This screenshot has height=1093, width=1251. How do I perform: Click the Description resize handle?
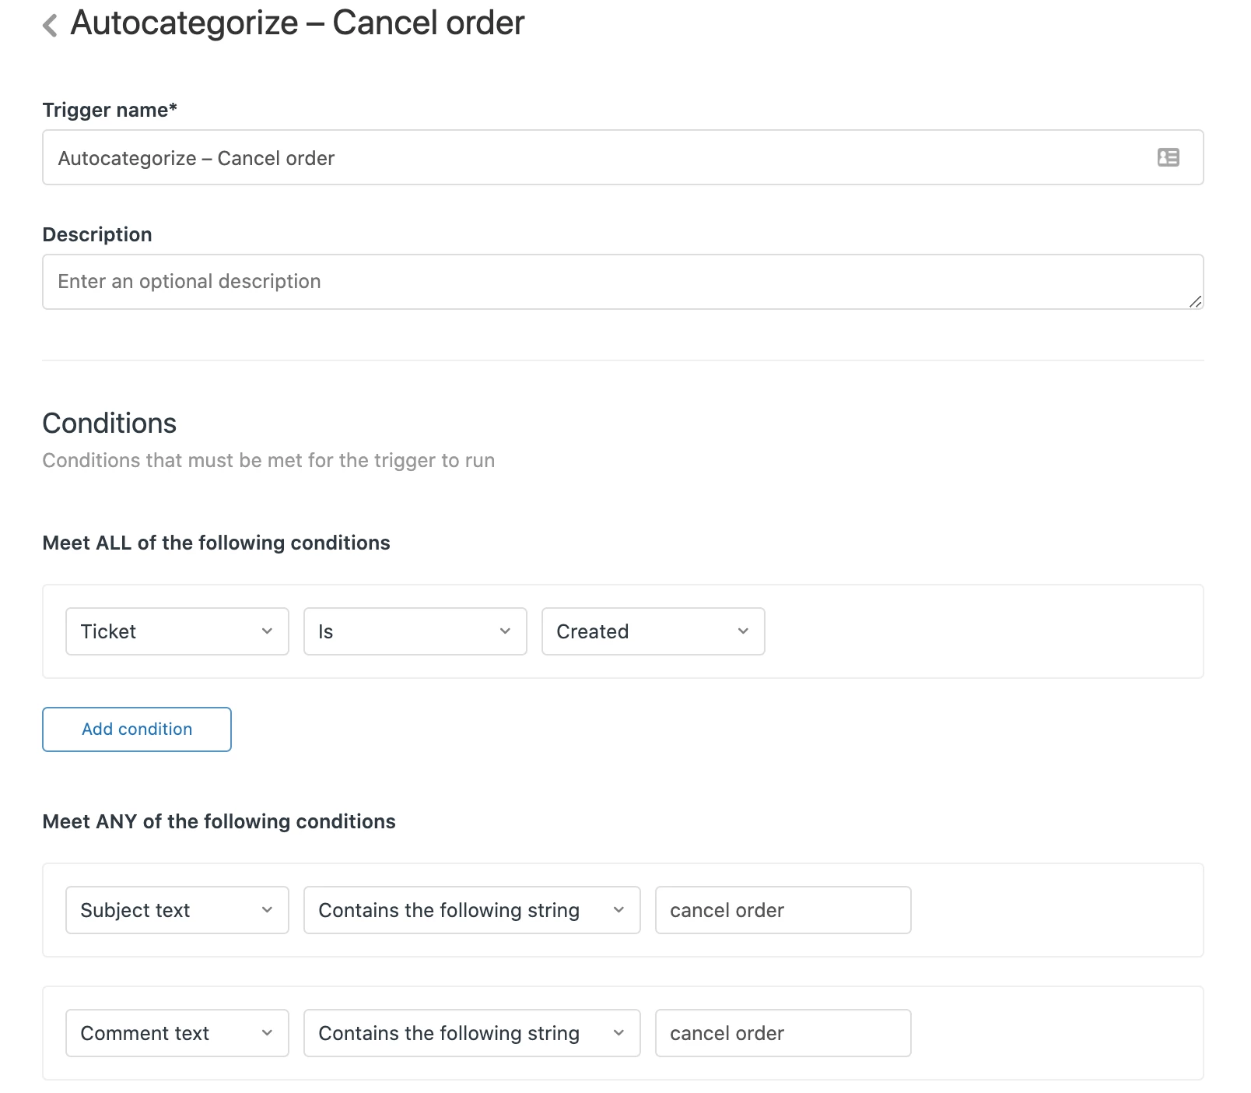coord(1196,302)
